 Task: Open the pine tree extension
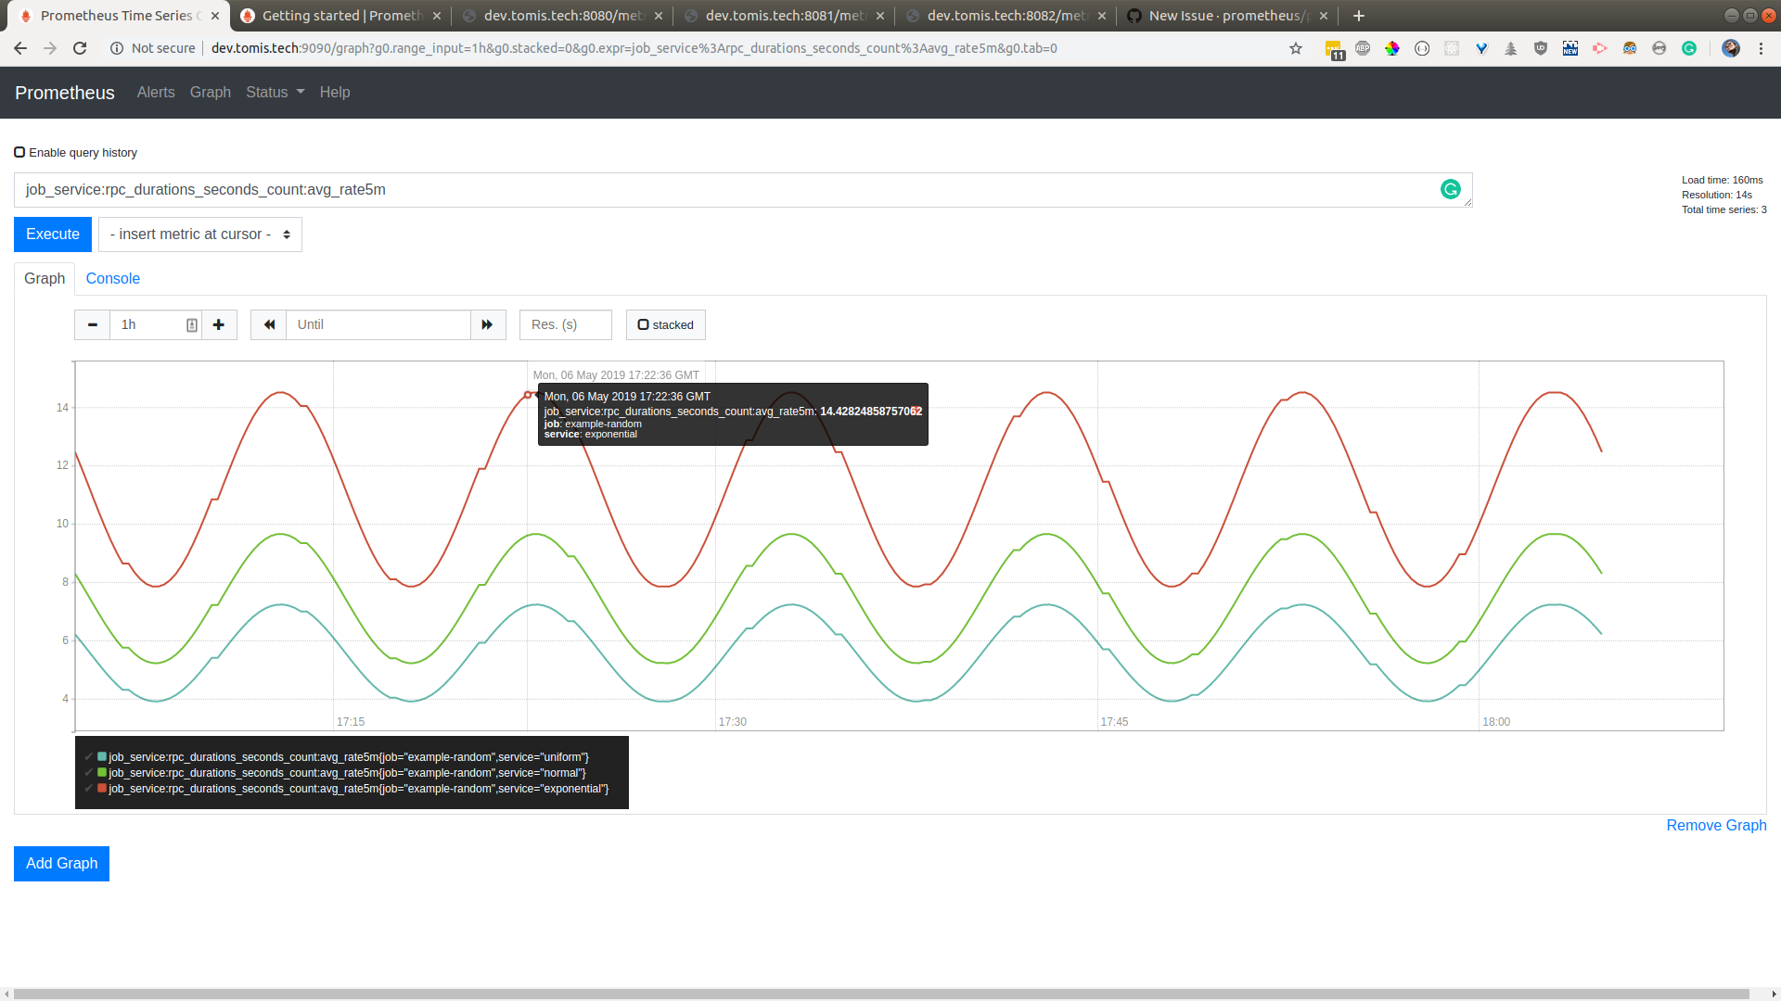pyautogui.click(x=1511, y=48)
